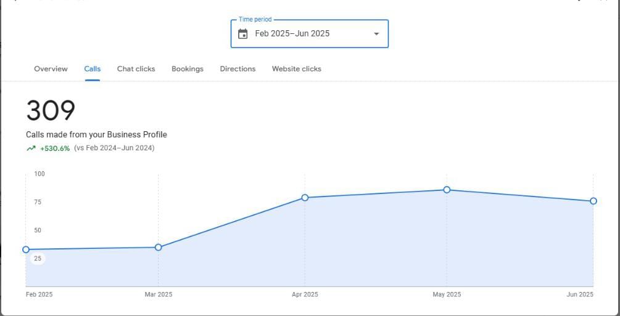Click the Apr 2025 x-axis label
Screen dimensions: 620x316
pyautogui.click(x=305, y=294)
